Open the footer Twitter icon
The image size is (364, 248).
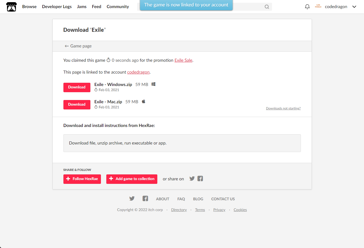pyautogui.click(x=132, y=199)
